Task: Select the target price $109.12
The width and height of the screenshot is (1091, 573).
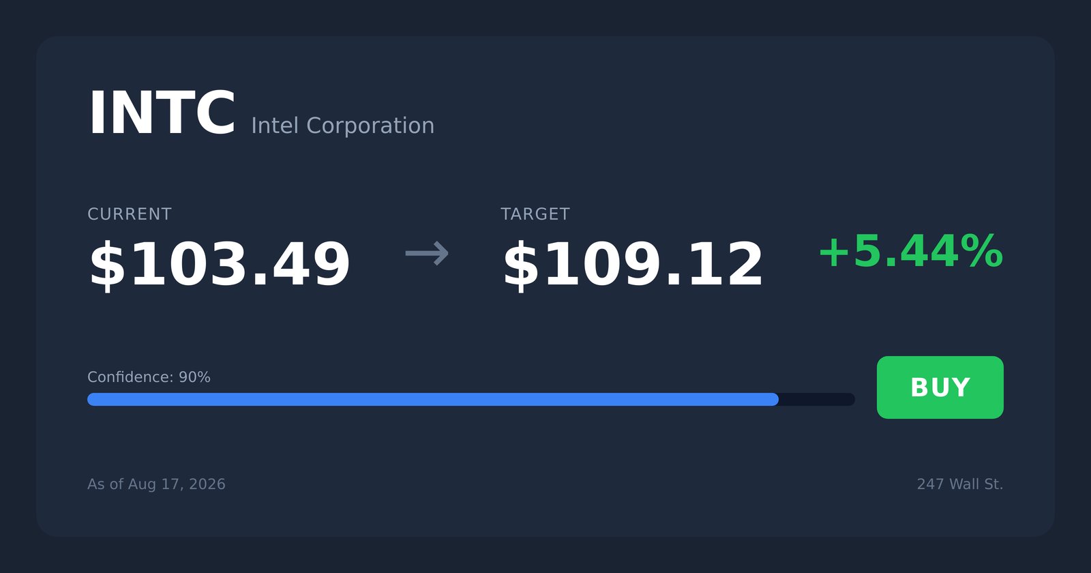Action: pyautogui.click(x=632, y=265)
